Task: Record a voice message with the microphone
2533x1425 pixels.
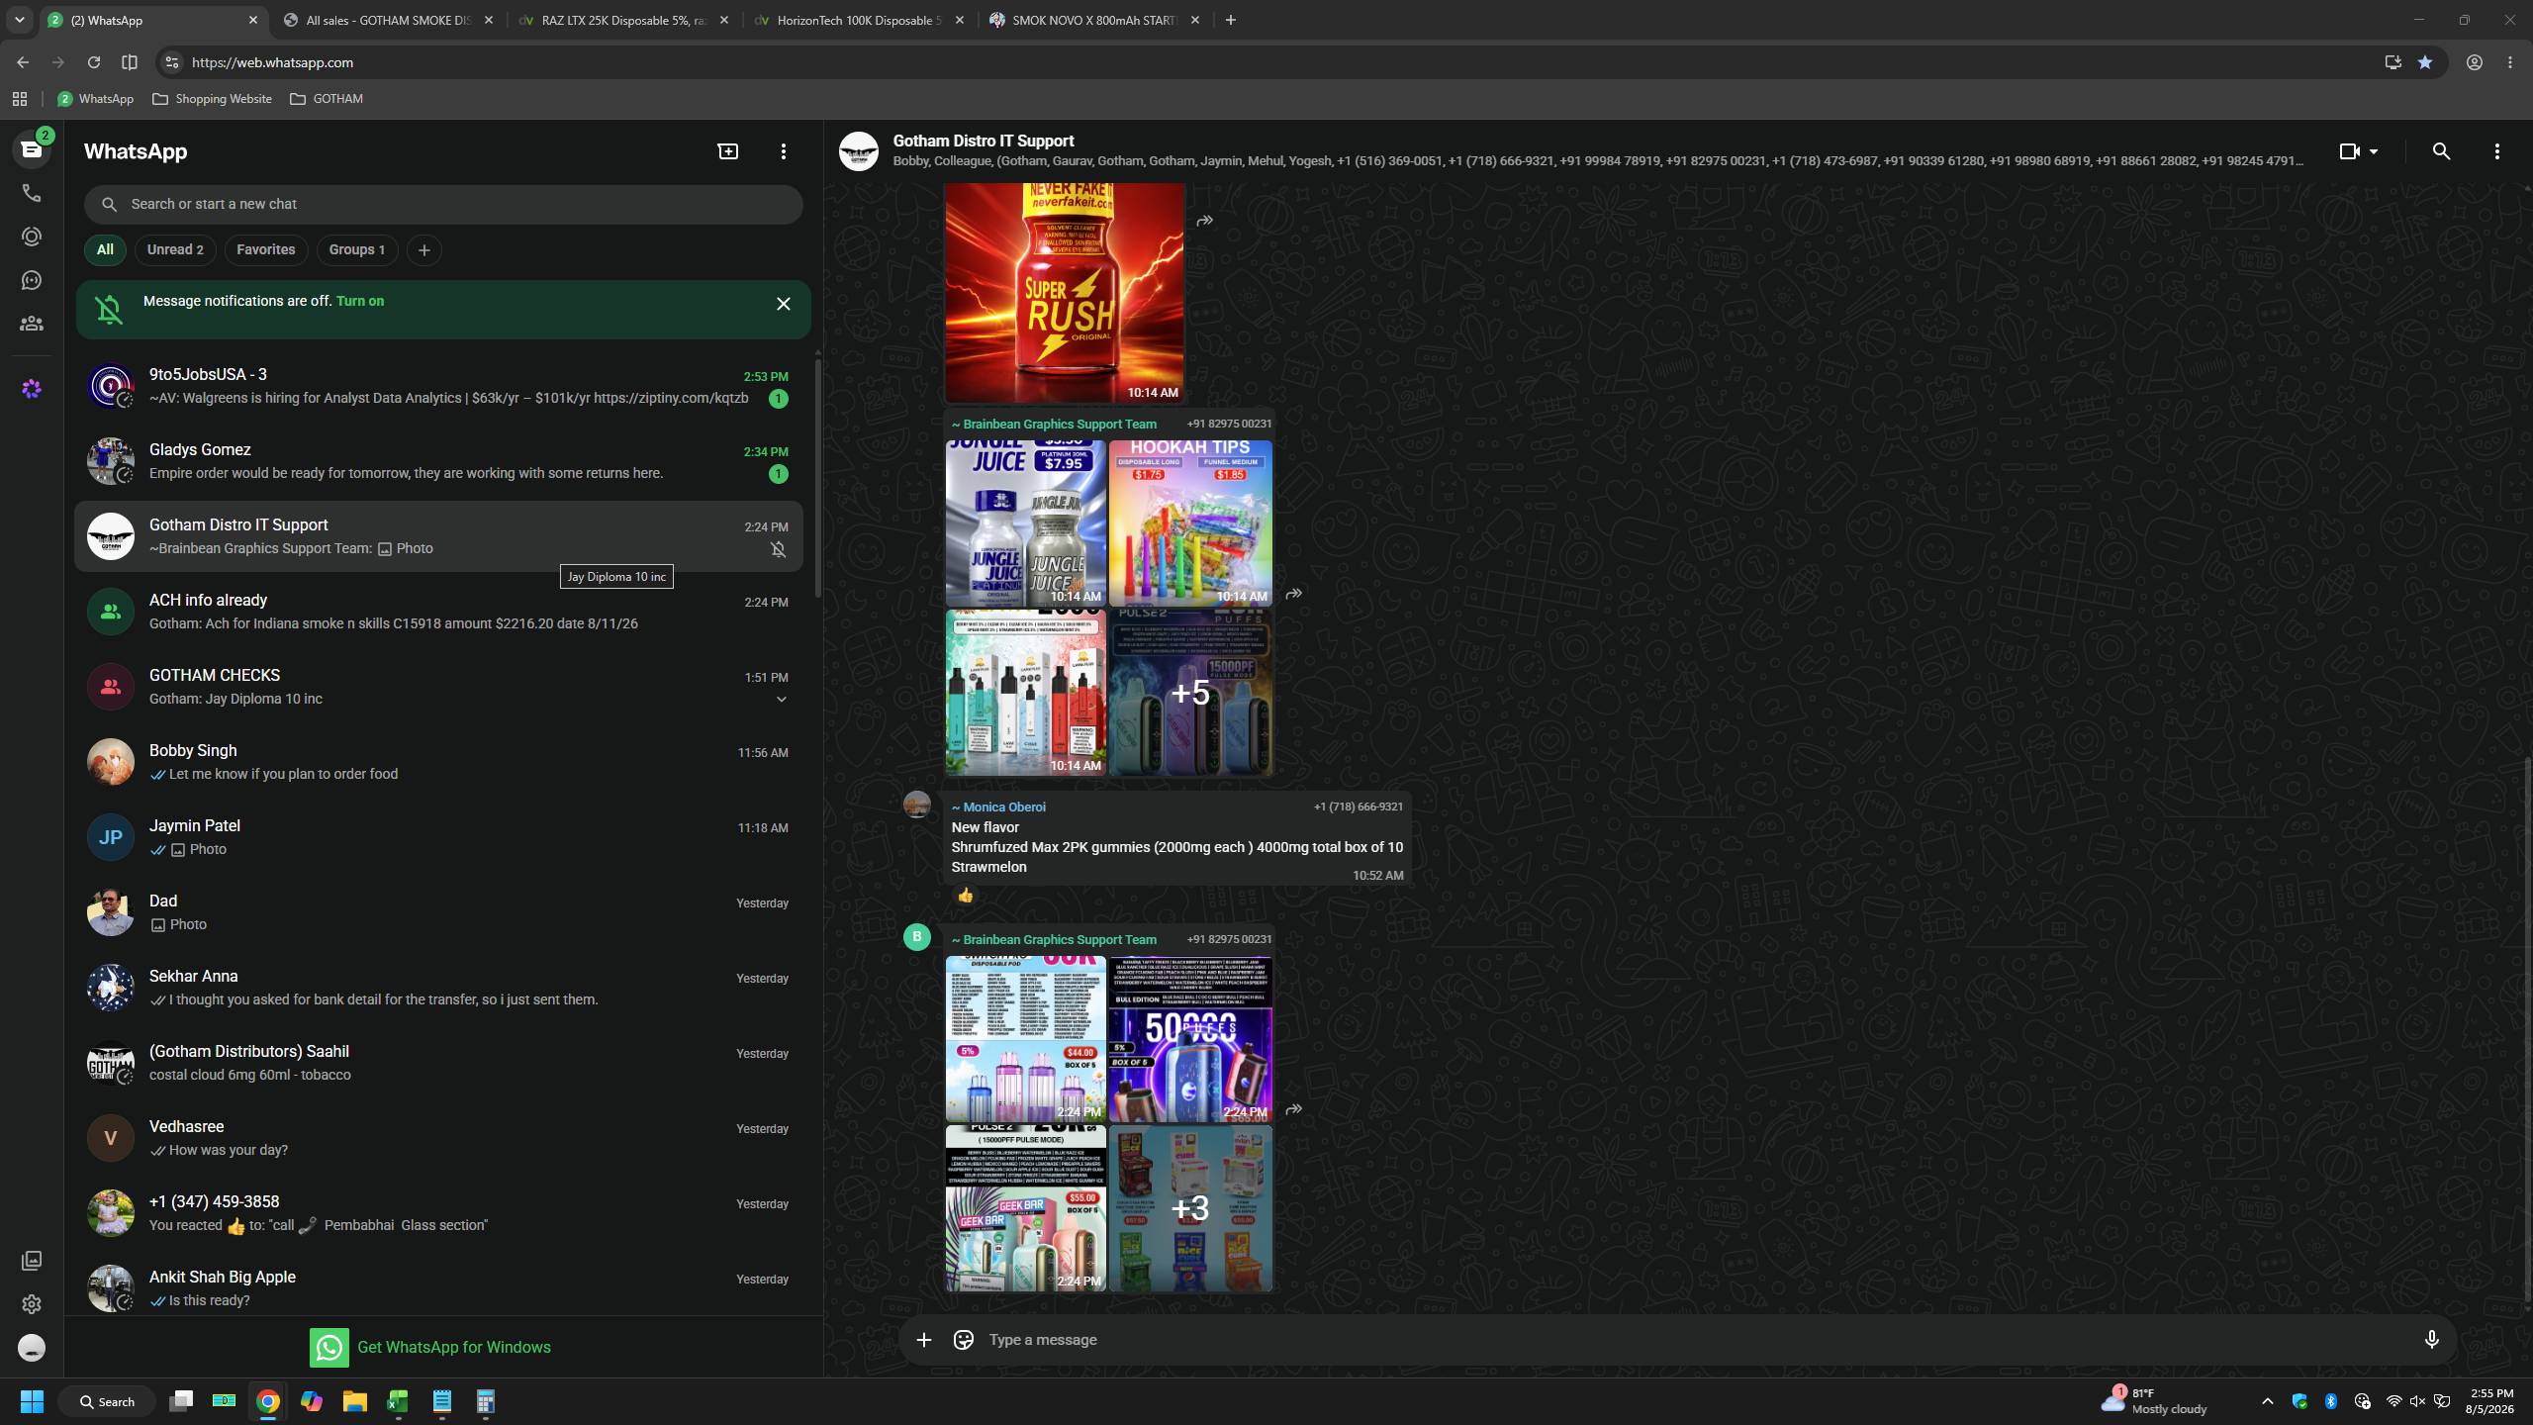Action: coord(2431,1340)
